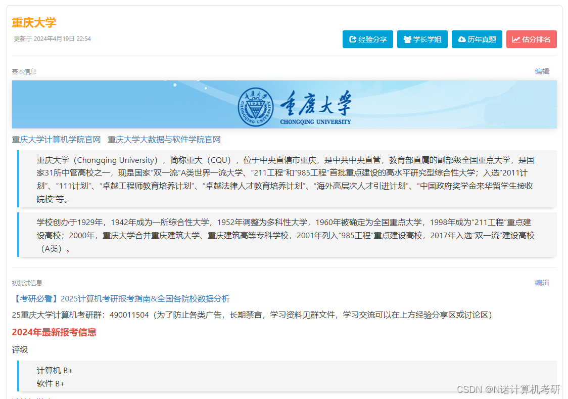Click the 软件 B+ rating line
568x399 pixels.
pyautogui.click(x=51, y=383)
